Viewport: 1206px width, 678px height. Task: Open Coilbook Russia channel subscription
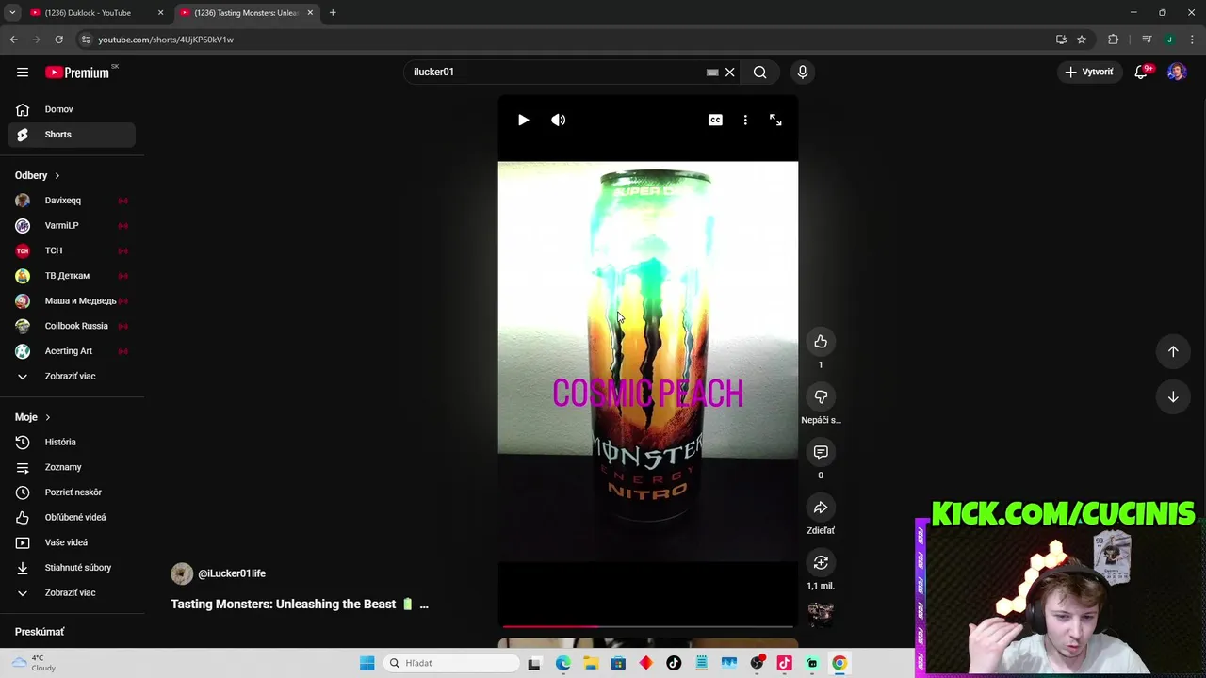click(72, 326)
